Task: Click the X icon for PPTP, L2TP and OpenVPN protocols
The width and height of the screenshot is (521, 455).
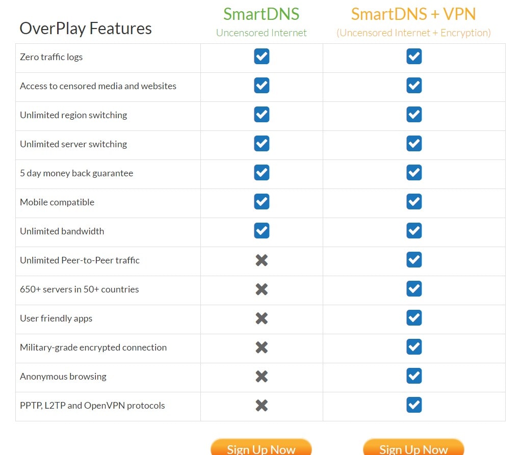Action: pyautogui.click(x=262, y=405)
